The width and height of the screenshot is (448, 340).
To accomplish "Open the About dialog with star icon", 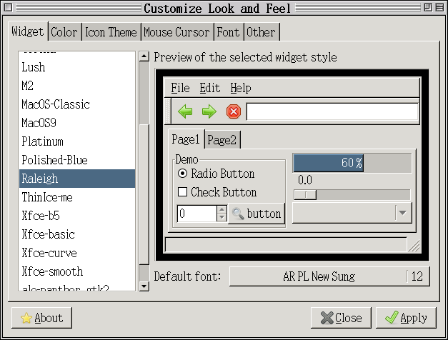I will [x=41, y=318].
